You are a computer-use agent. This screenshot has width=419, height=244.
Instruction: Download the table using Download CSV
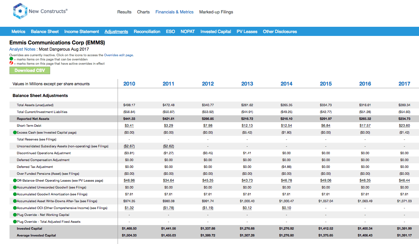[30, 71]
